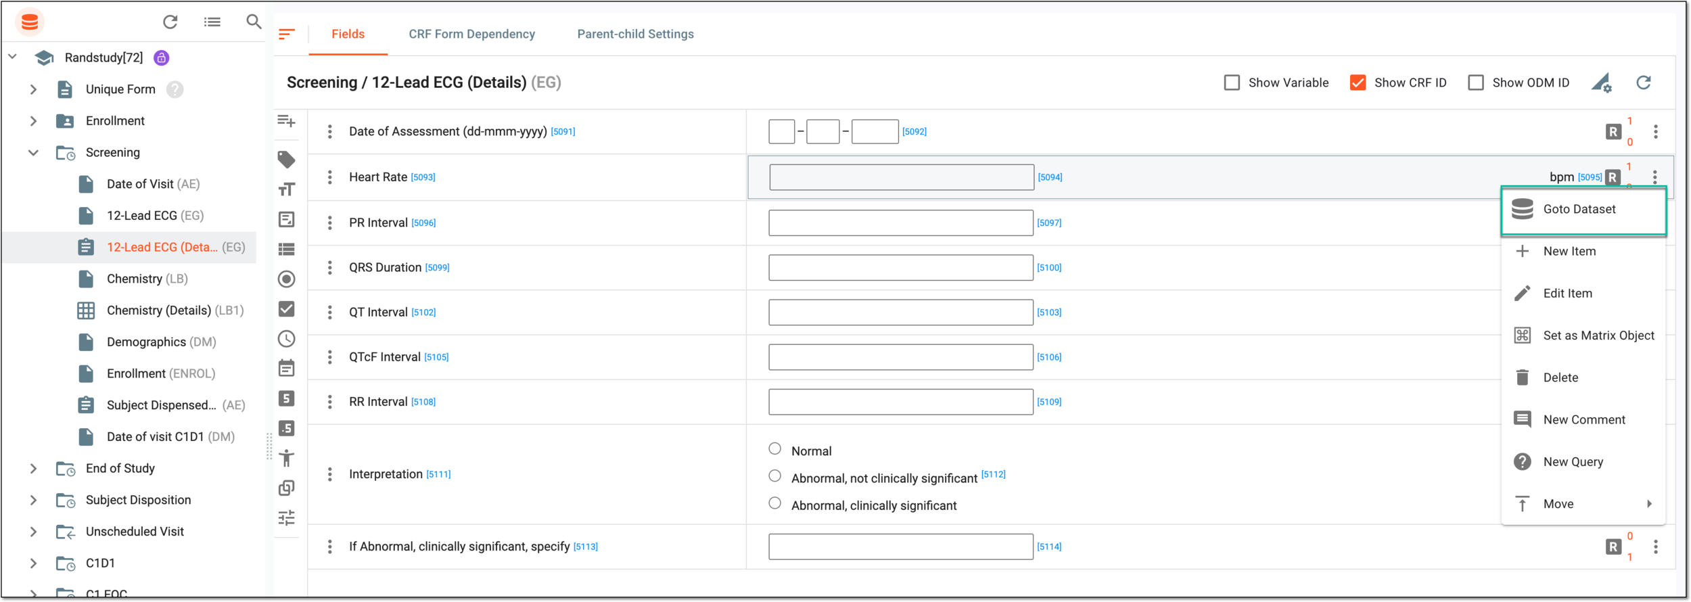Select the checkbox tool icon
Screen dimensions: 1691x602
[x=287, y=309]
